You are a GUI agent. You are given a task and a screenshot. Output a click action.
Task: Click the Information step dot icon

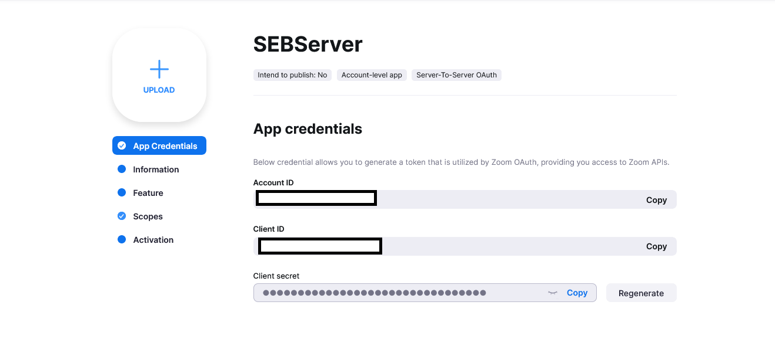(122, 169)
